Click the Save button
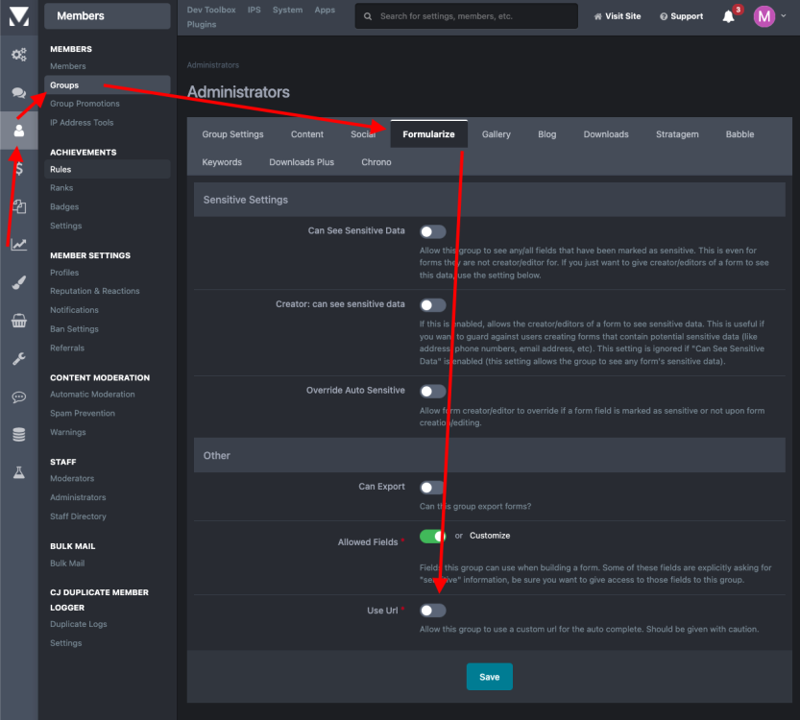The height and width of the screenshot is (720, 800). 489,677
